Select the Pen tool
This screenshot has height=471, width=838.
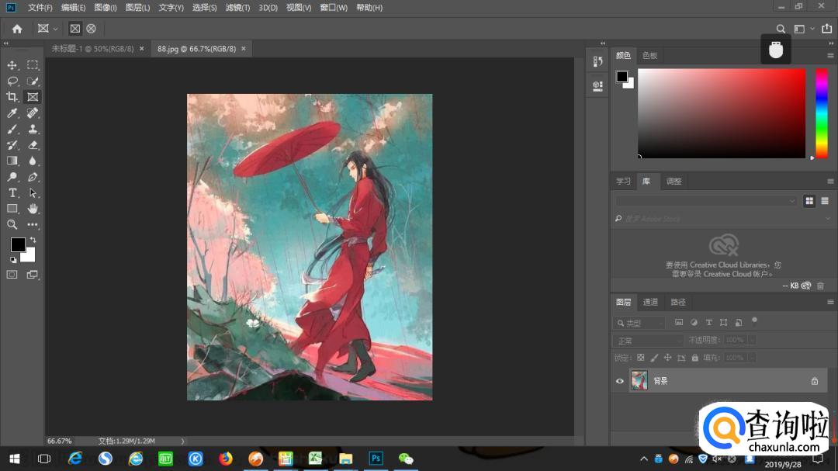(x=33, y=177)
